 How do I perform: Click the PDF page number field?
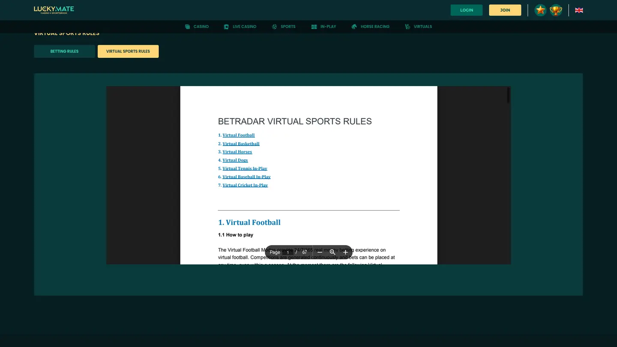288,252
